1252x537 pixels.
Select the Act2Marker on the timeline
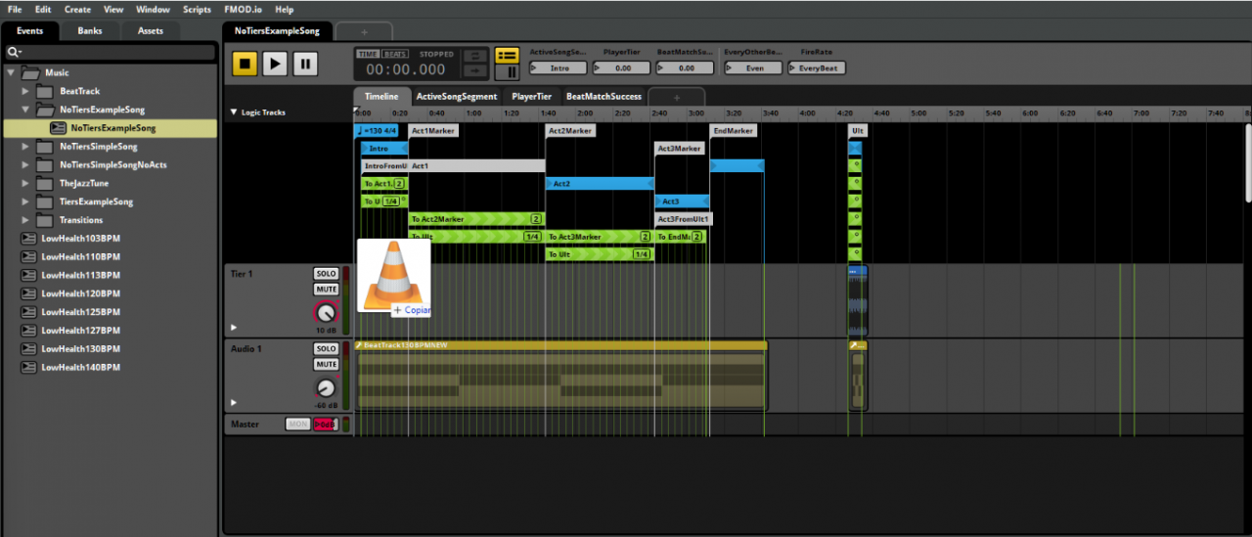(569, 131)
